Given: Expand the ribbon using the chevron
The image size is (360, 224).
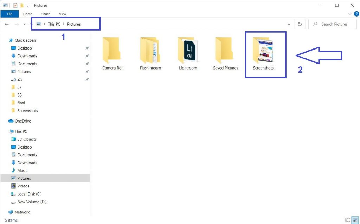Looking at the screenshot, I should (350, 14).
